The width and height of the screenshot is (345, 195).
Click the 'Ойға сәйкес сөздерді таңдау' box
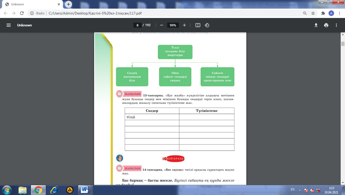pos(175,77)
